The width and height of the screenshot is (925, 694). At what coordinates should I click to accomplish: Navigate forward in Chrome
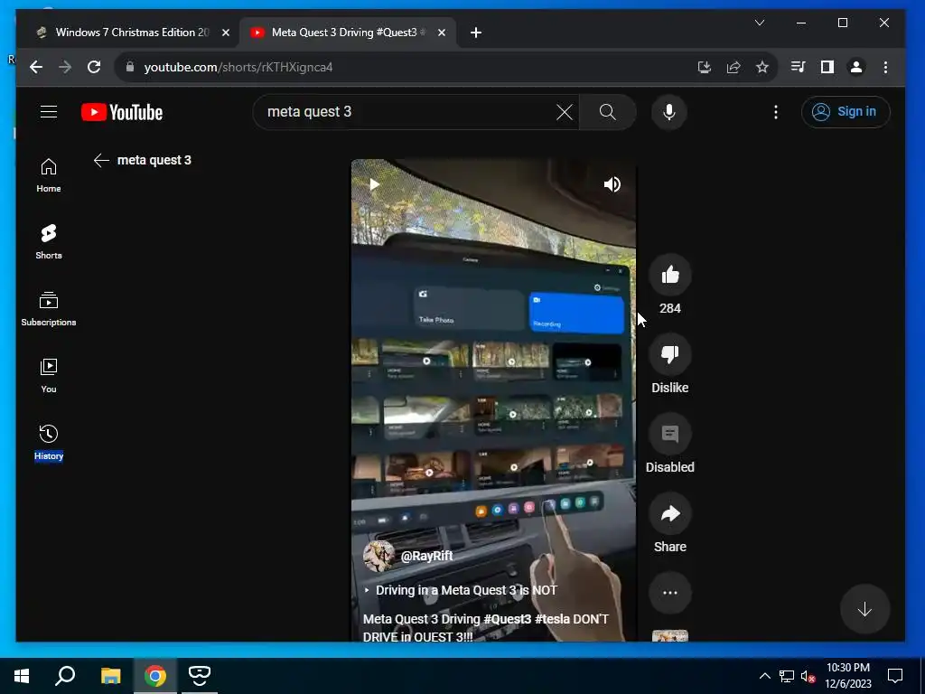[65, 67]
